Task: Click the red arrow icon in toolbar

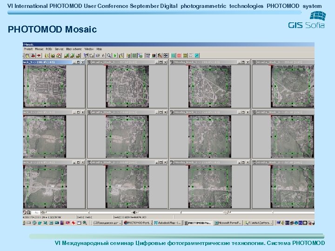Action: point(39,55)
